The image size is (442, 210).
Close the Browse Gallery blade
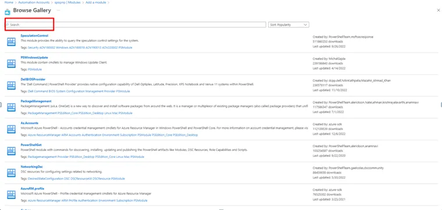[438, 10]
